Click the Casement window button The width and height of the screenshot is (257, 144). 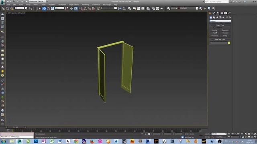(225, 30)
